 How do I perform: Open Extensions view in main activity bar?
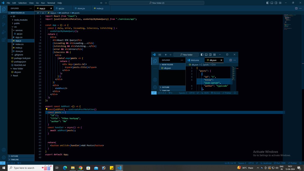pyautogui.click(x=4, y=40)
